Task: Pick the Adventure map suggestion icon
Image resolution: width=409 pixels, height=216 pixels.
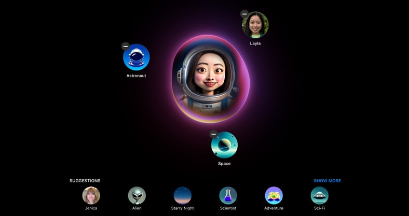Action: 274,195
